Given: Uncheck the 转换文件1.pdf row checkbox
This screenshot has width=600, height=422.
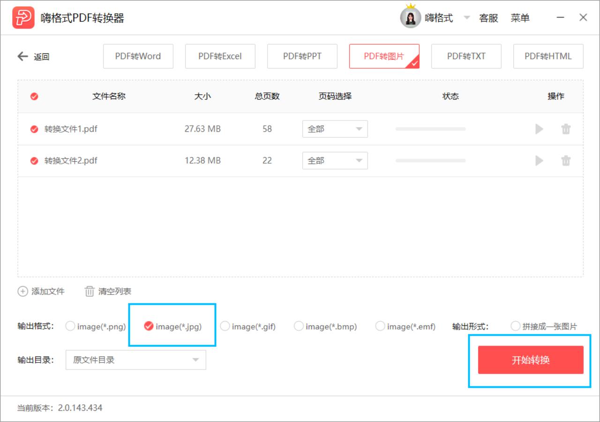Looking at the screenshot, I should click(x=34, y=129).
